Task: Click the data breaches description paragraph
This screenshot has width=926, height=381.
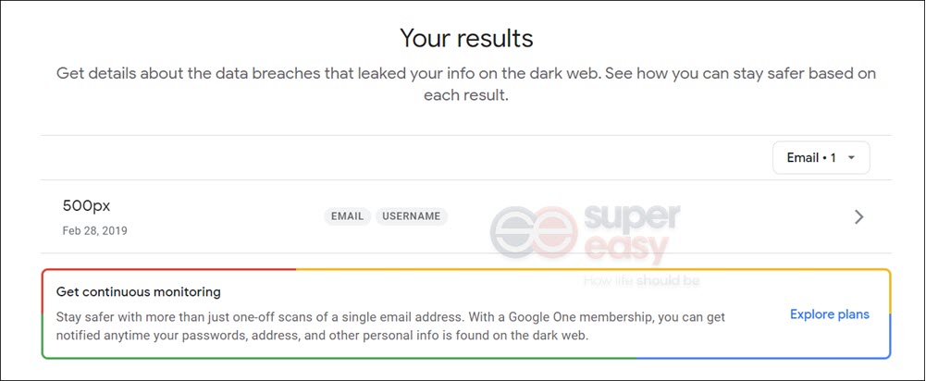Action: pyautogui.click(x=466, y=84)
